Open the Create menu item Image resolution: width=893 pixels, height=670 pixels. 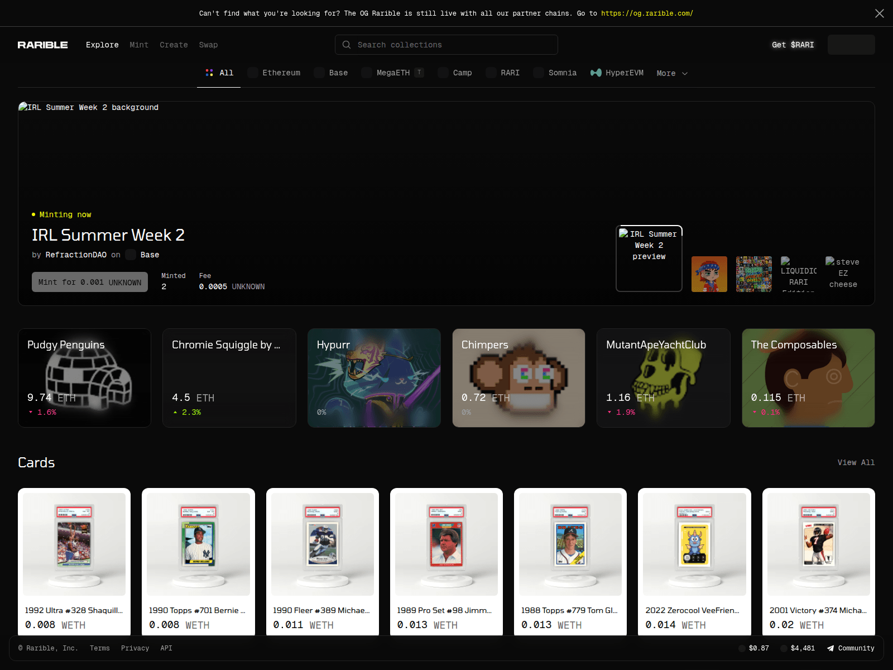point(174,45)
